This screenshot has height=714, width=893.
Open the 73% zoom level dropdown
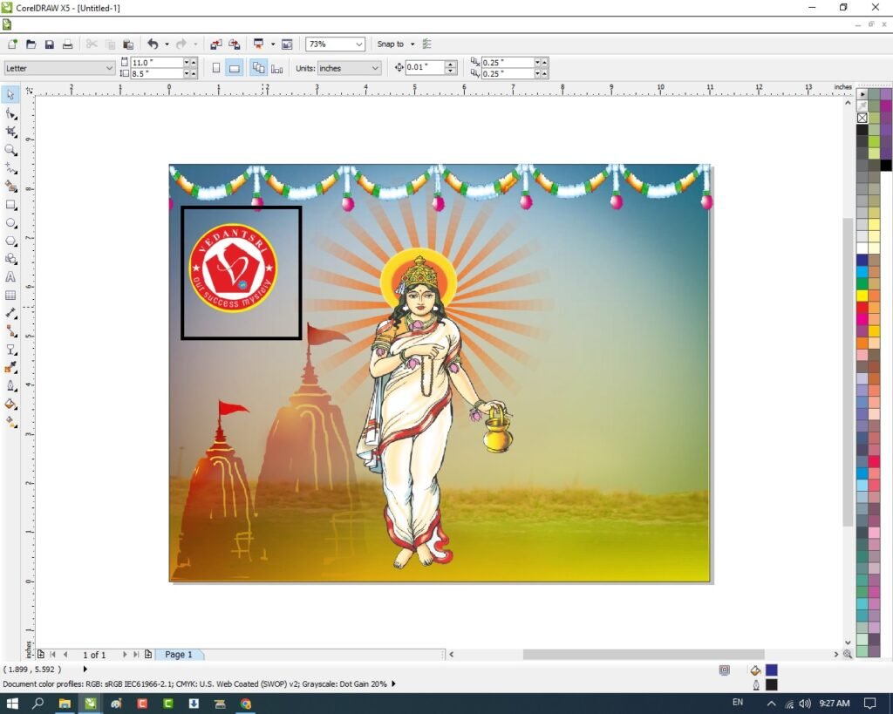coord(358,44)
